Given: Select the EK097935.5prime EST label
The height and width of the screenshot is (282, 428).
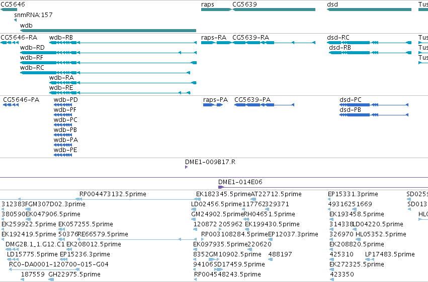Looking at the screenshot, I should [220, 244].
